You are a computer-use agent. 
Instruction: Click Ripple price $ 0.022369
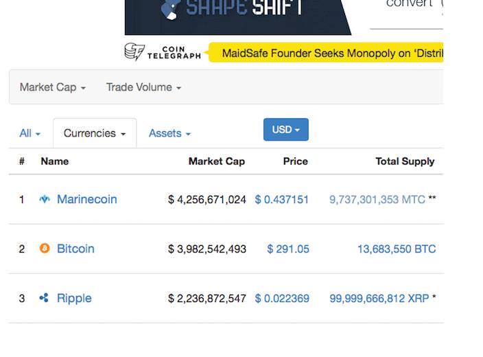[282, 299]
